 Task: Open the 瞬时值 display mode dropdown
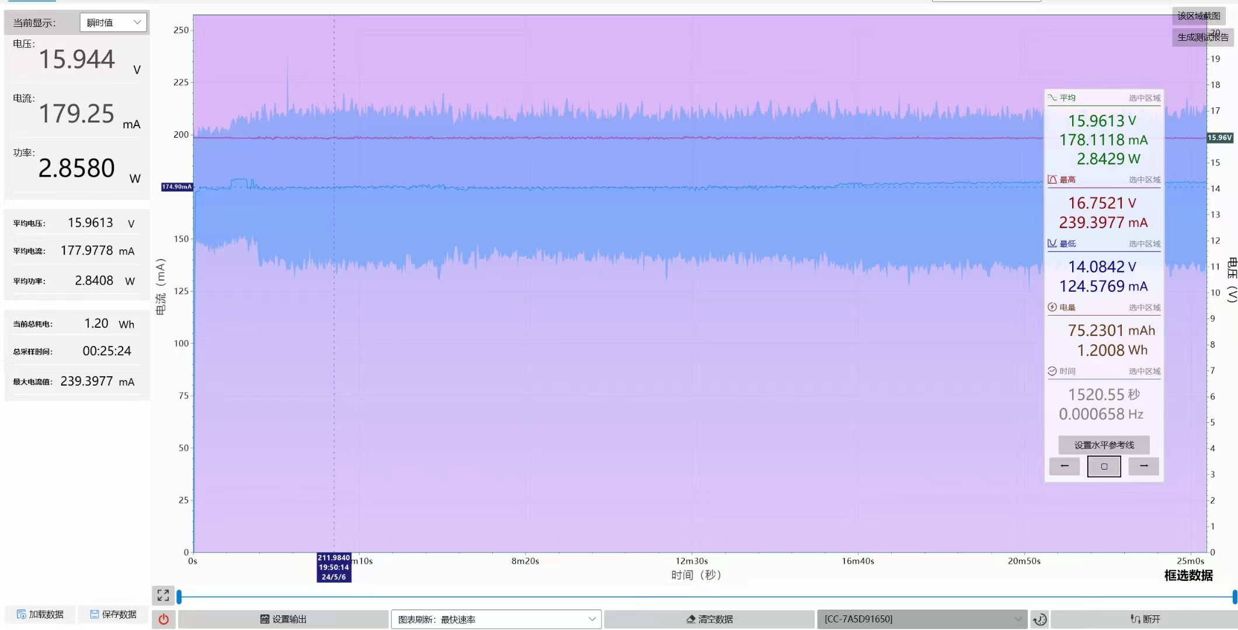(113, 23)
